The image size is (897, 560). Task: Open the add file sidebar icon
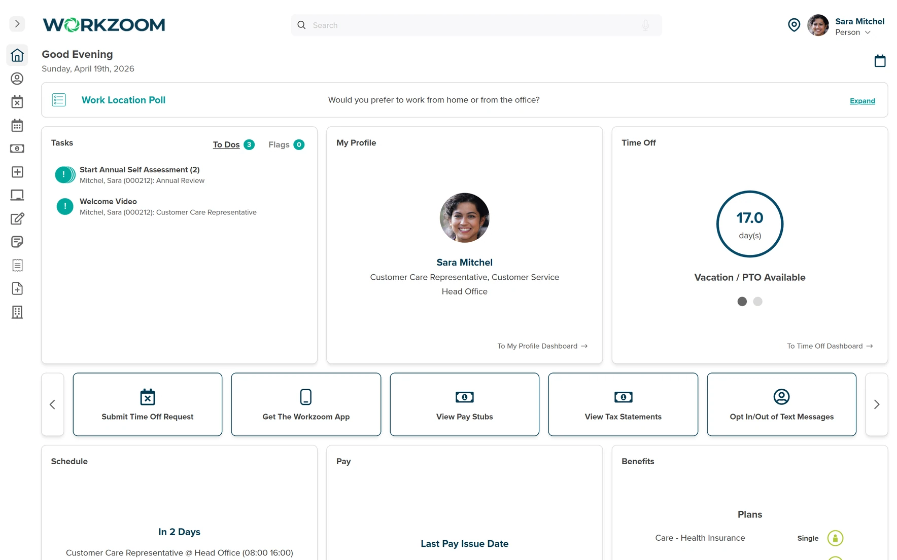click(17, 288)
